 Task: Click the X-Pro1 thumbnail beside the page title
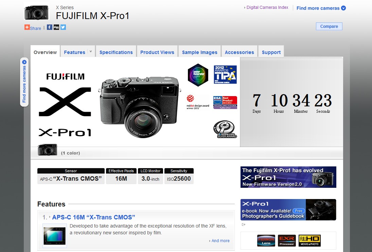coord(37,12)
